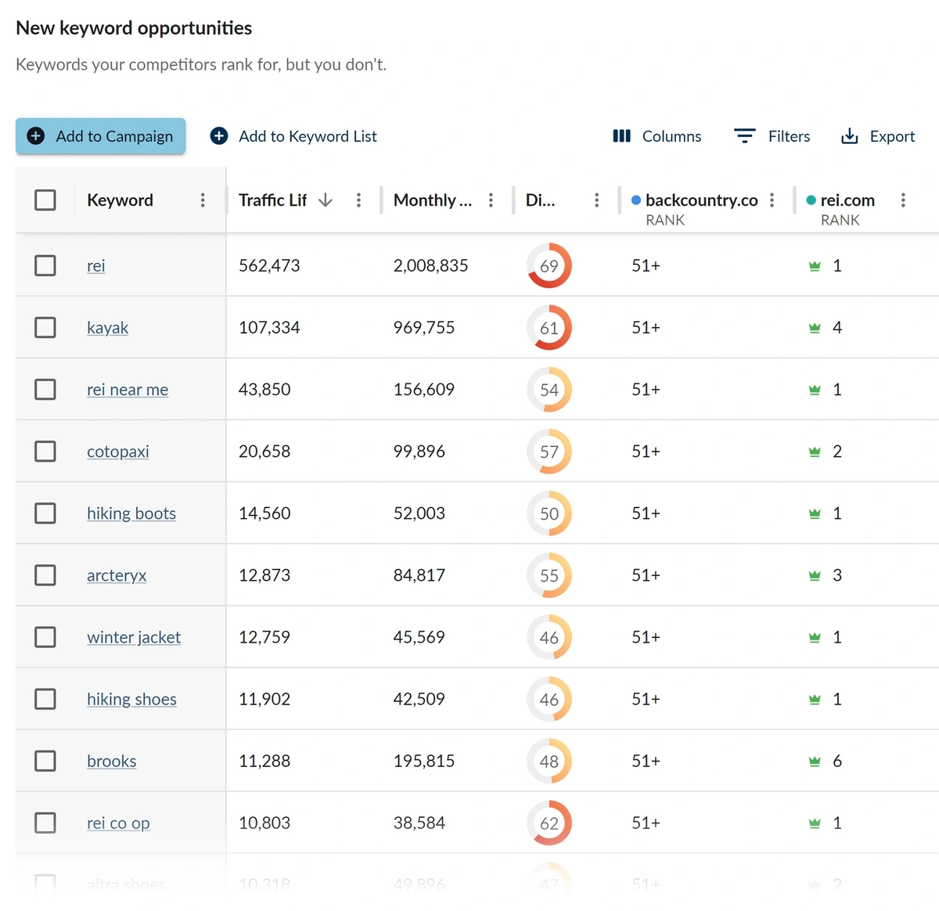This screenshot has width=939, height=911.
Task: Click monthly volume 195,815
Action: 423,761
